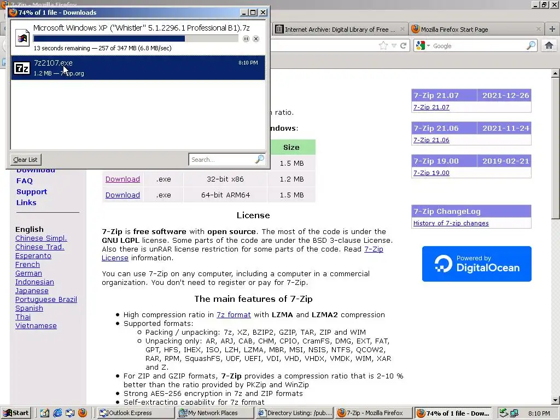Click the Google search magnifier icon

531,46
